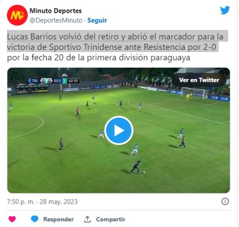This screenshot has width=239, height=227.
Task: Click the share upload arrow icon
Action: [x=87, y=219]
